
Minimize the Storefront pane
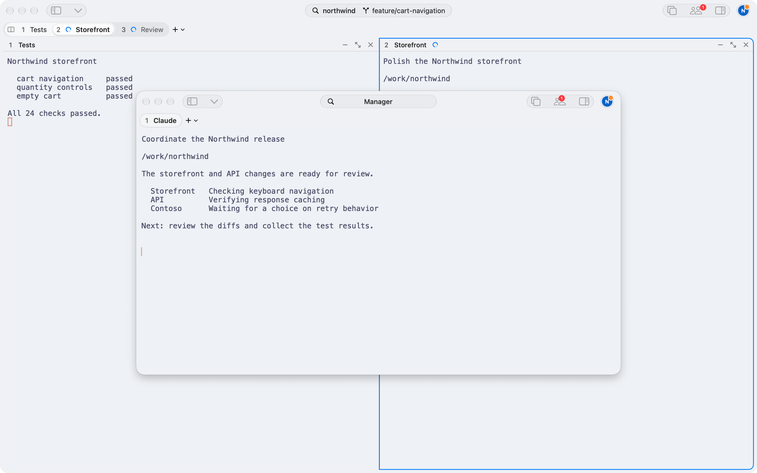coord(720,45)
